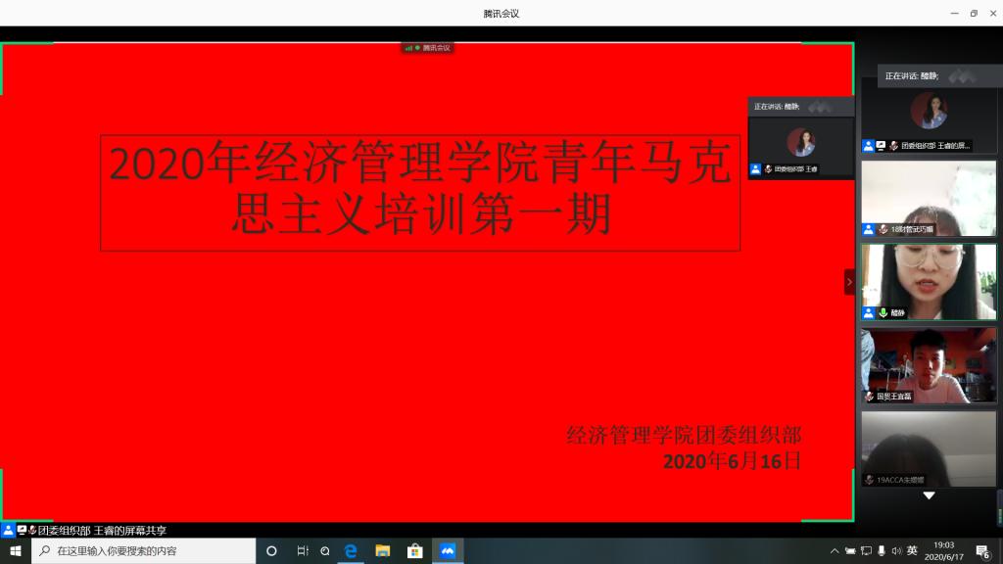1003x564 pixels.
Task: Collapse the participant video sidebar with the arrow
Action: pos(849,282)
